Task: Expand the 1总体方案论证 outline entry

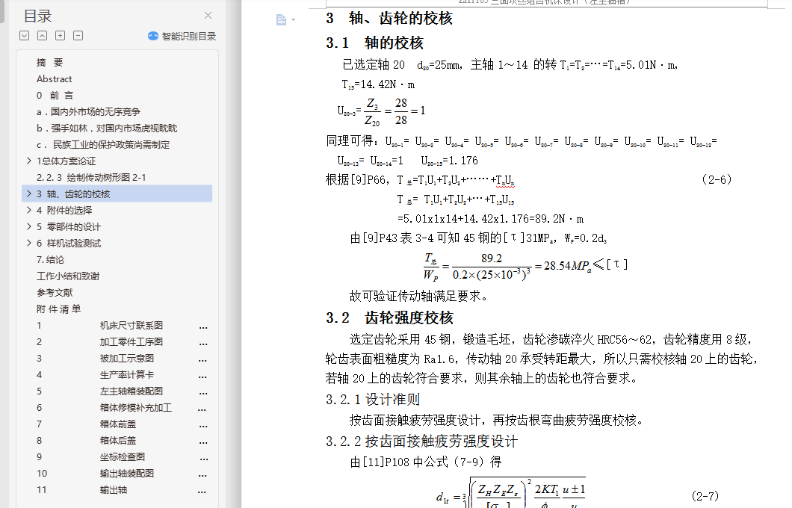Action: (x=29, y=161)
